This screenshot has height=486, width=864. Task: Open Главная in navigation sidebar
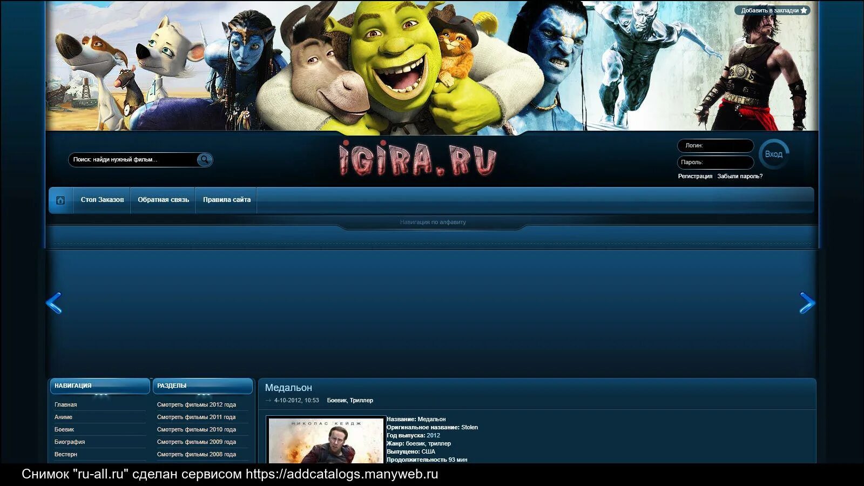[65, 404]
